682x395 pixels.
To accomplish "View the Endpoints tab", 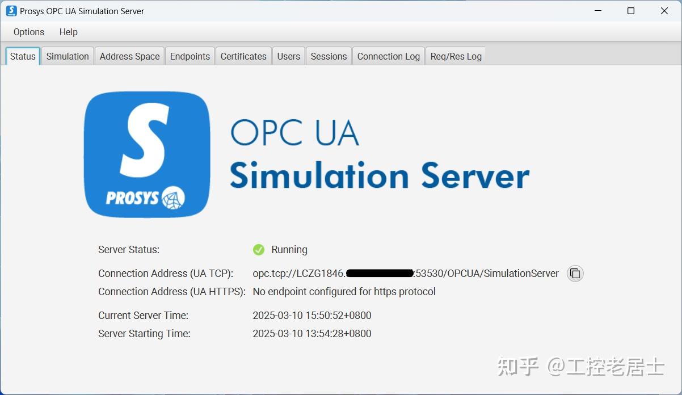I will tap(190, 56).
